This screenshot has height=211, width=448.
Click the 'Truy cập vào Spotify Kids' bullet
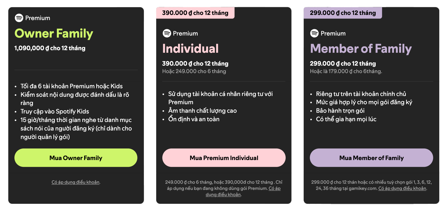tap(55, 111)
